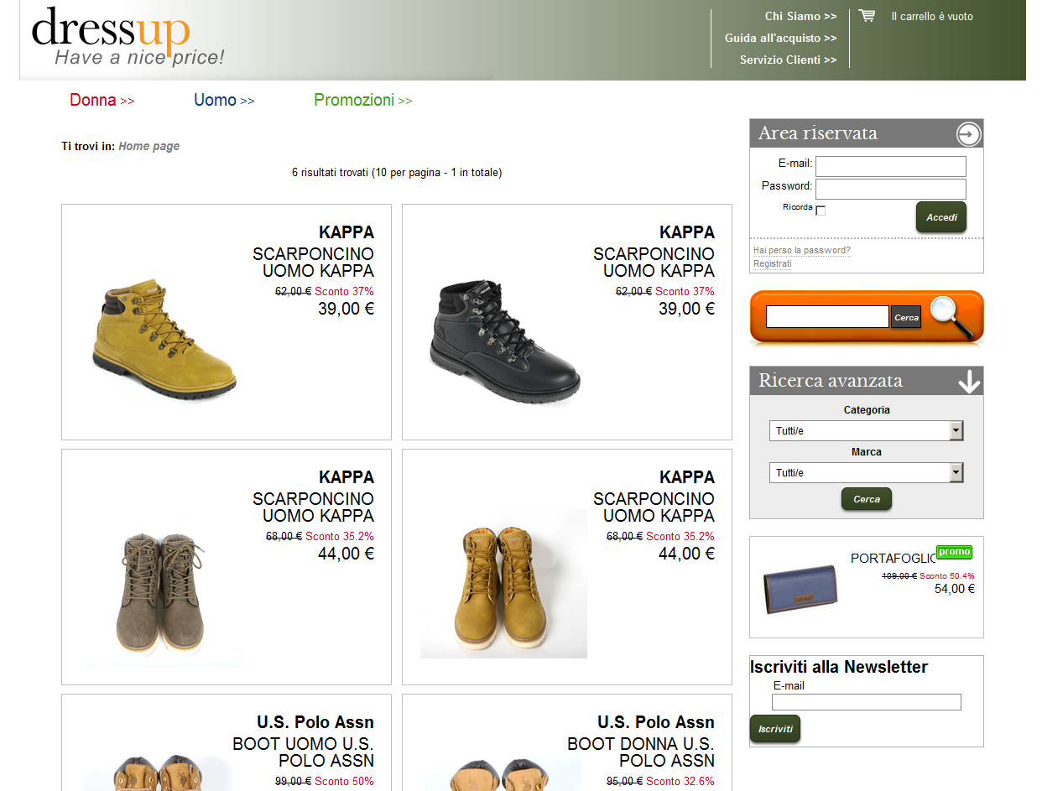Open the Categoria dropdown
1042x791 pixels.
pyautogui.click(x=866, y=431)
